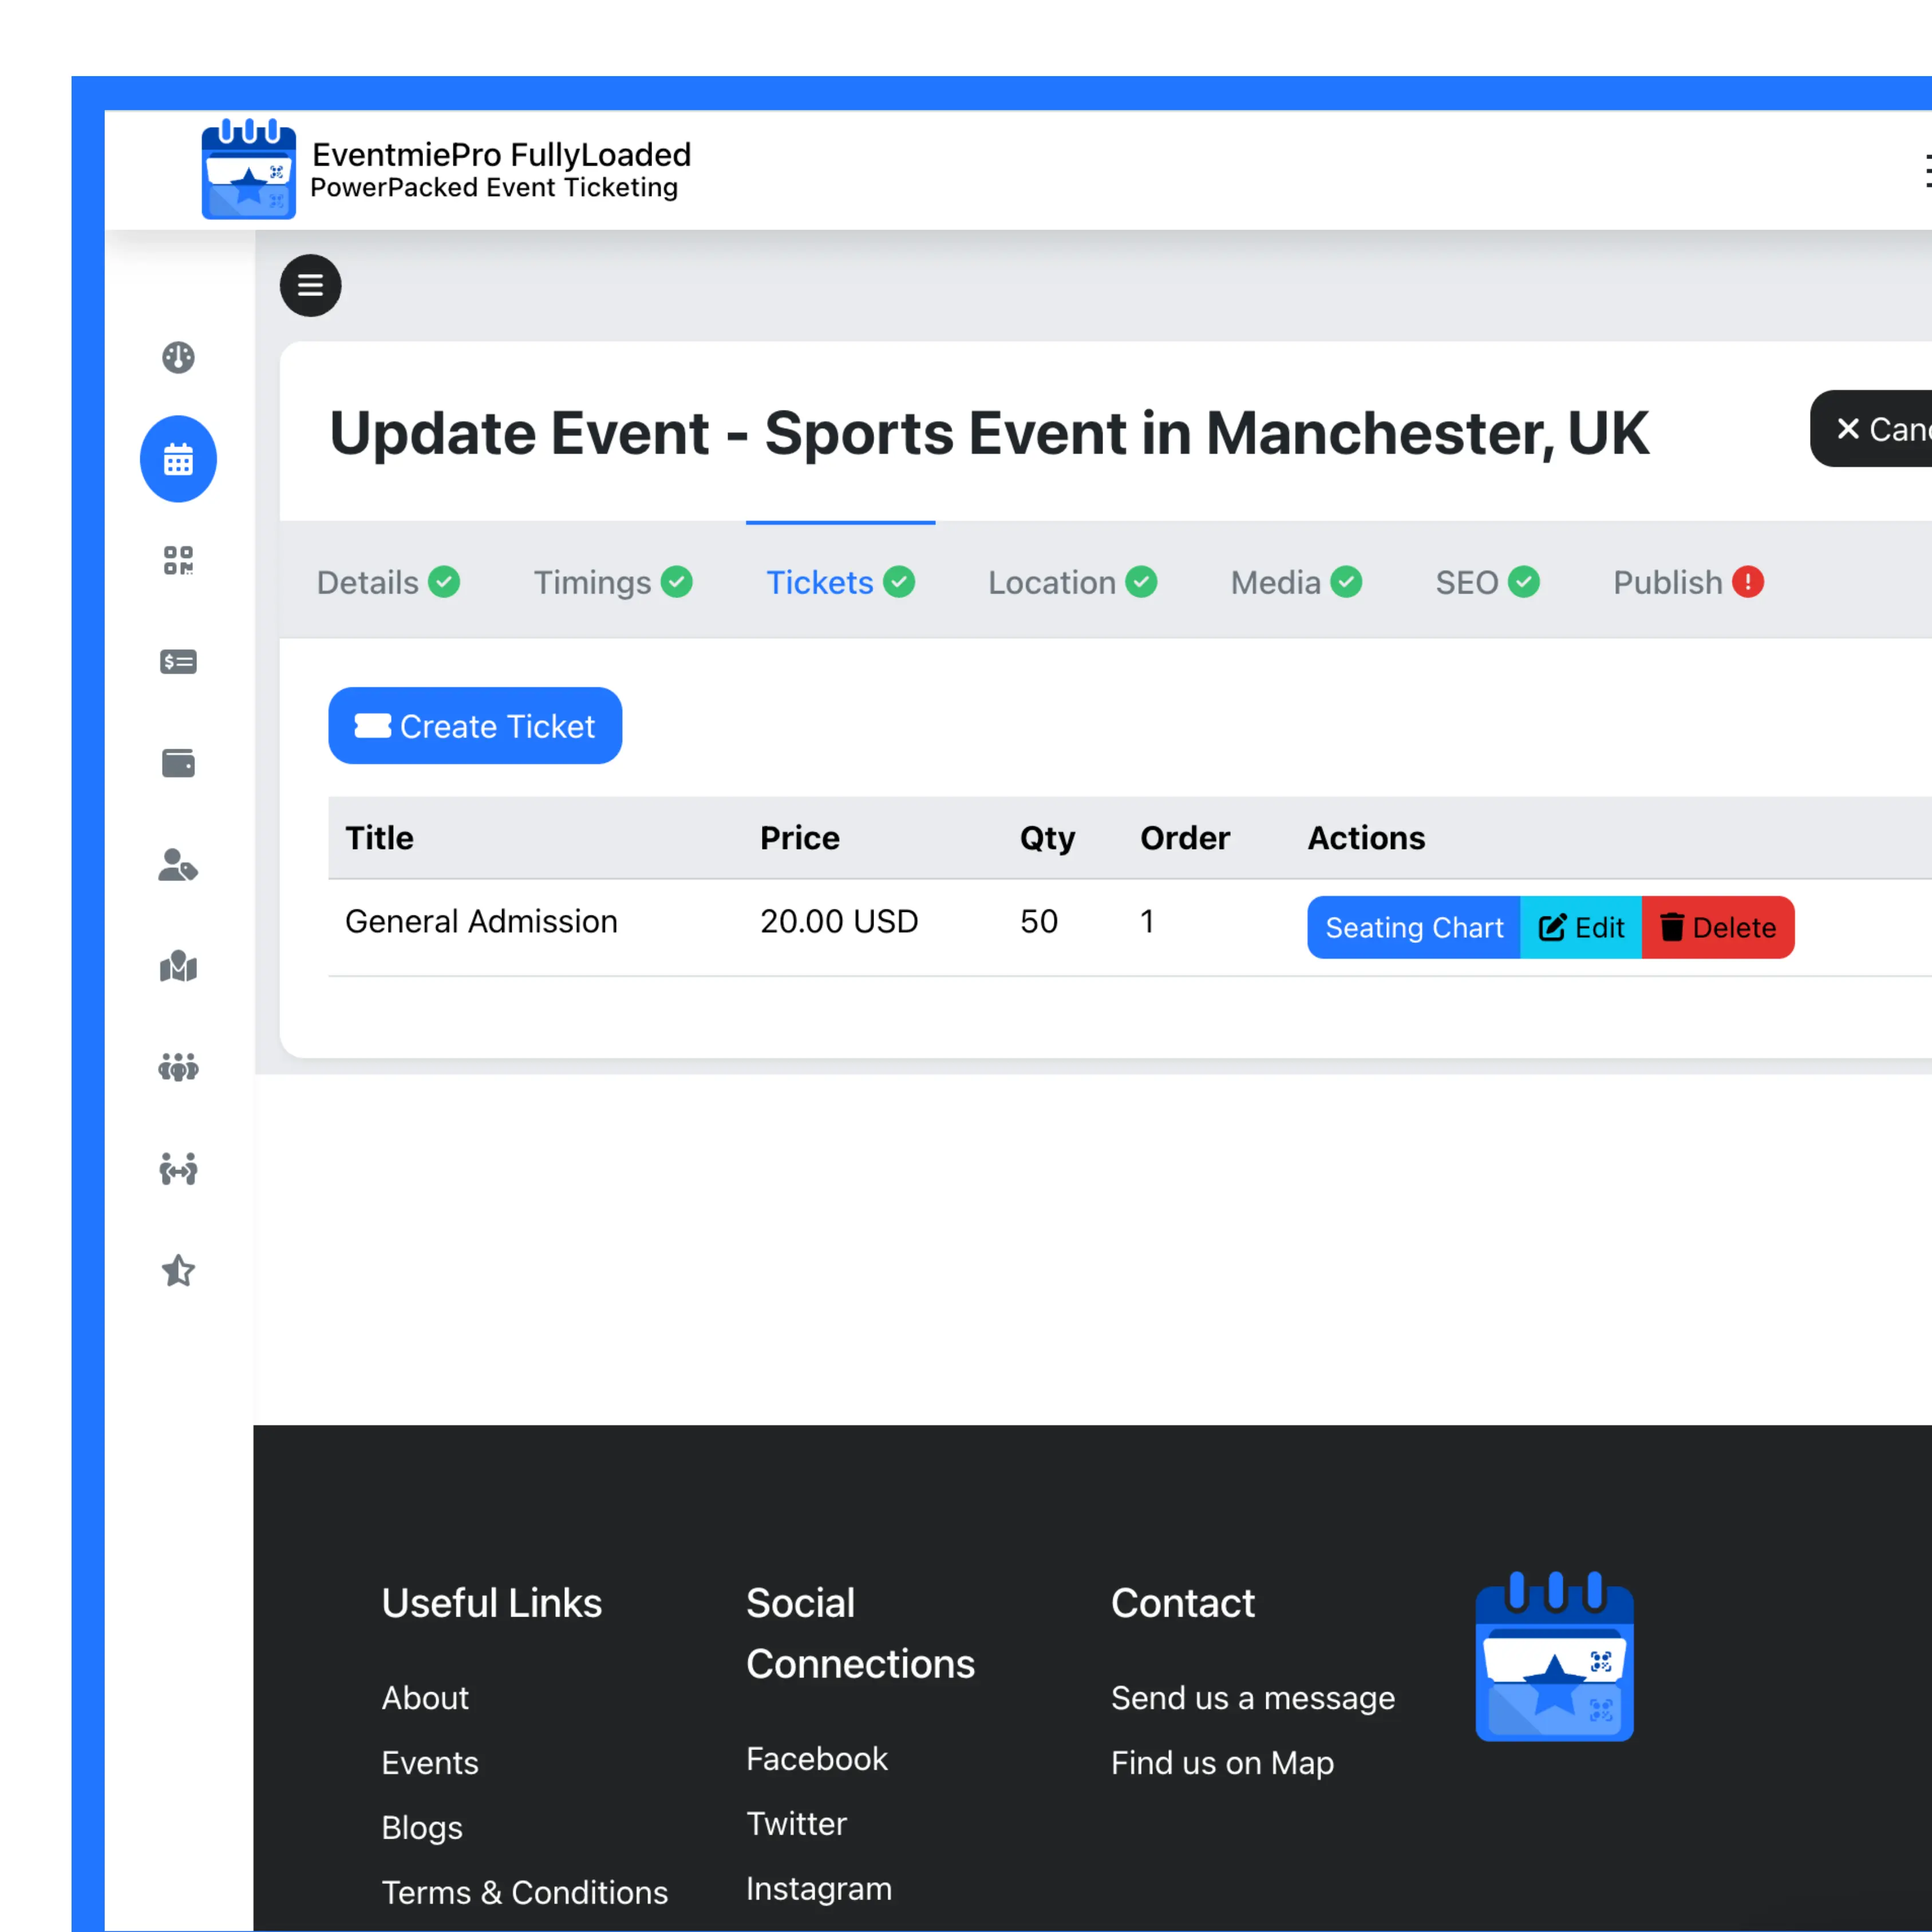Delete the General Admission ticket

(1718, 927)
